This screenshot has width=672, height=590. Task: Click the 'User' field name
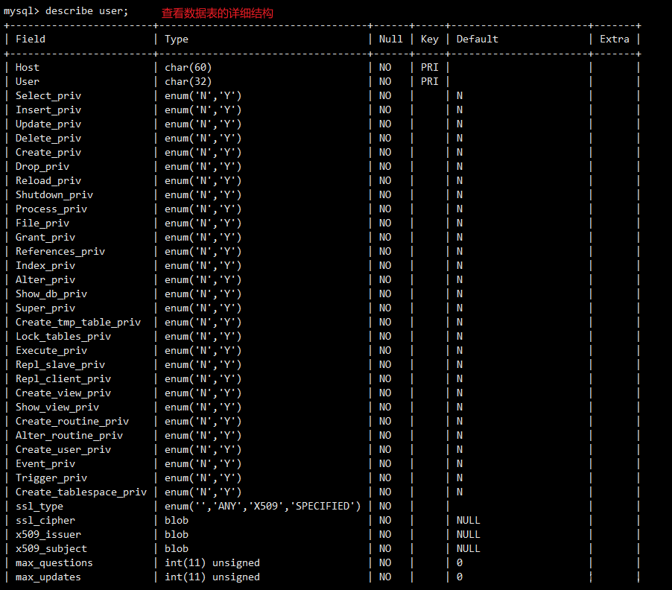tap(28, 81)
